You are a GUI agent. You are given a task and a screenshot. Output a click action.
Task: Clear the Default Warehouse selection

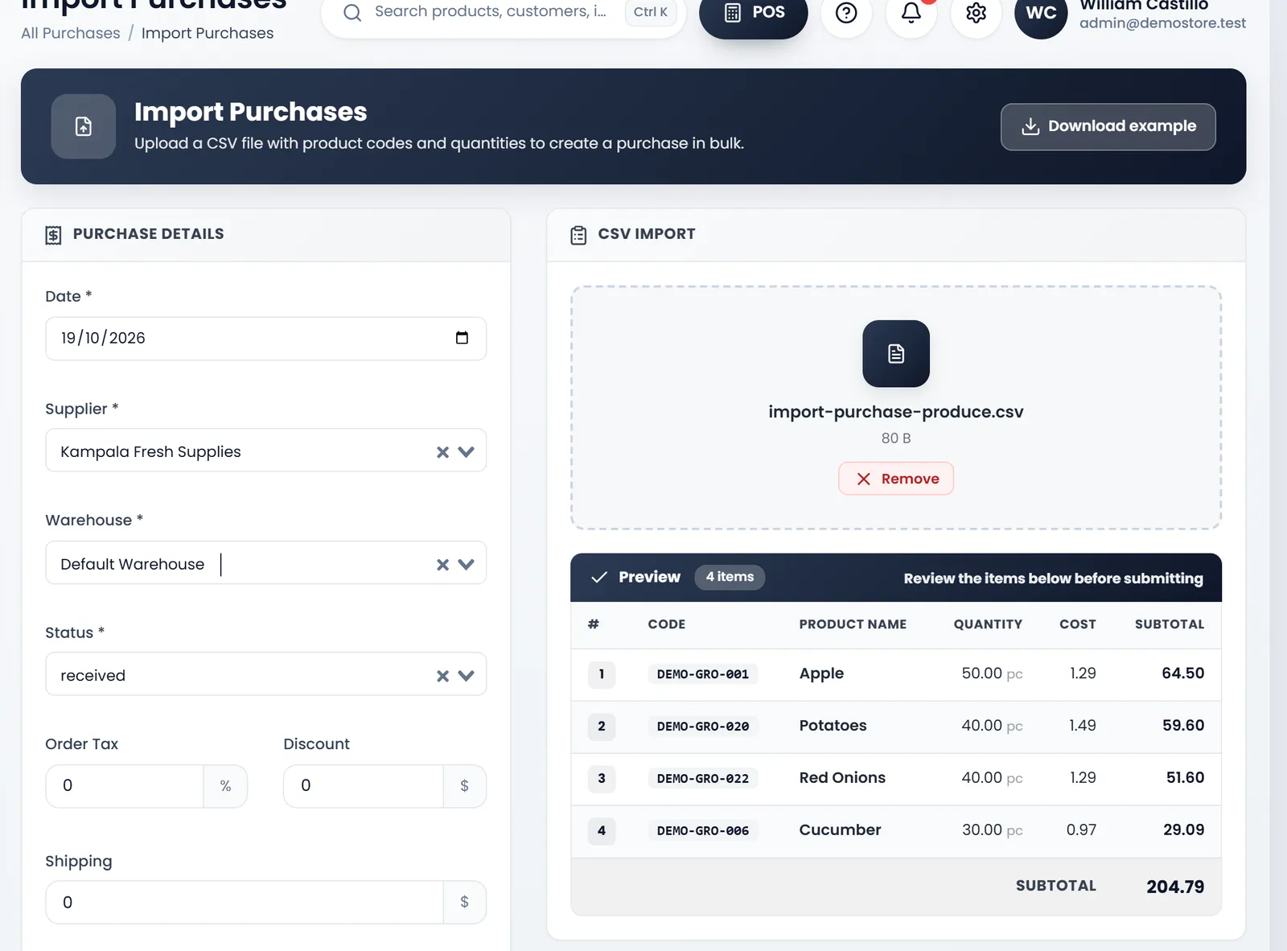442,565
